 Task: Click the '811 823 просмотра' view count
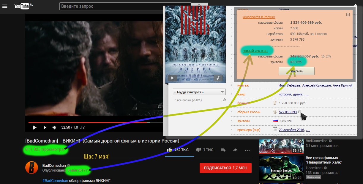(45, 150)
